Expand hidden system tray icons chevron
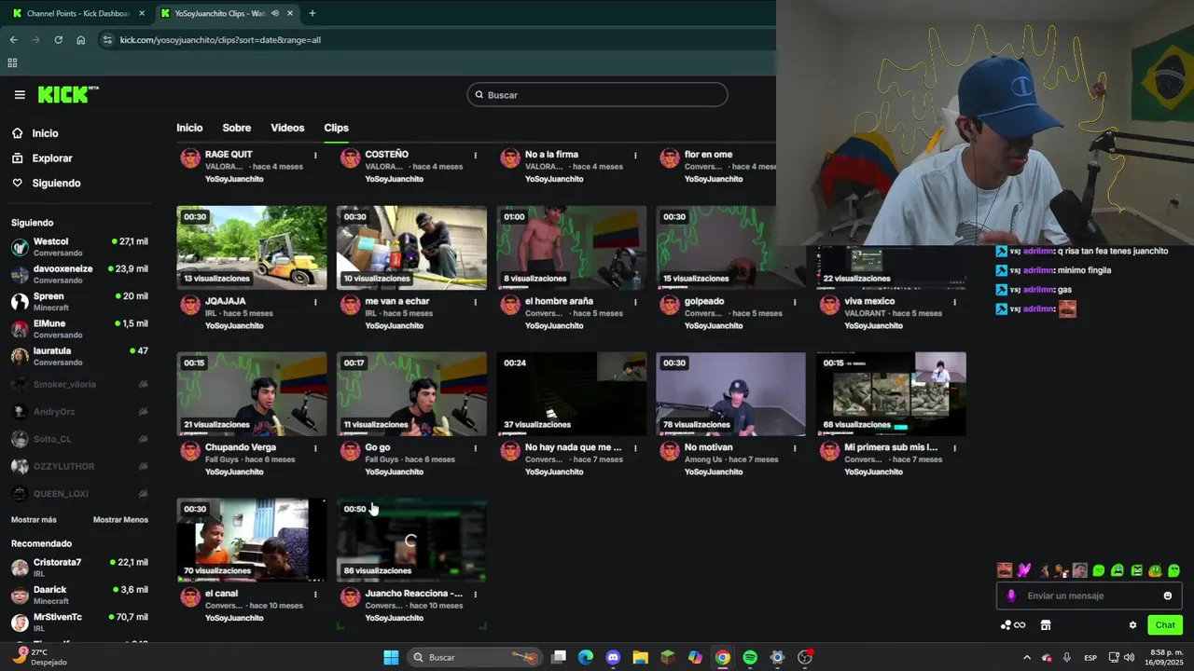 (x=1027, y=657)
